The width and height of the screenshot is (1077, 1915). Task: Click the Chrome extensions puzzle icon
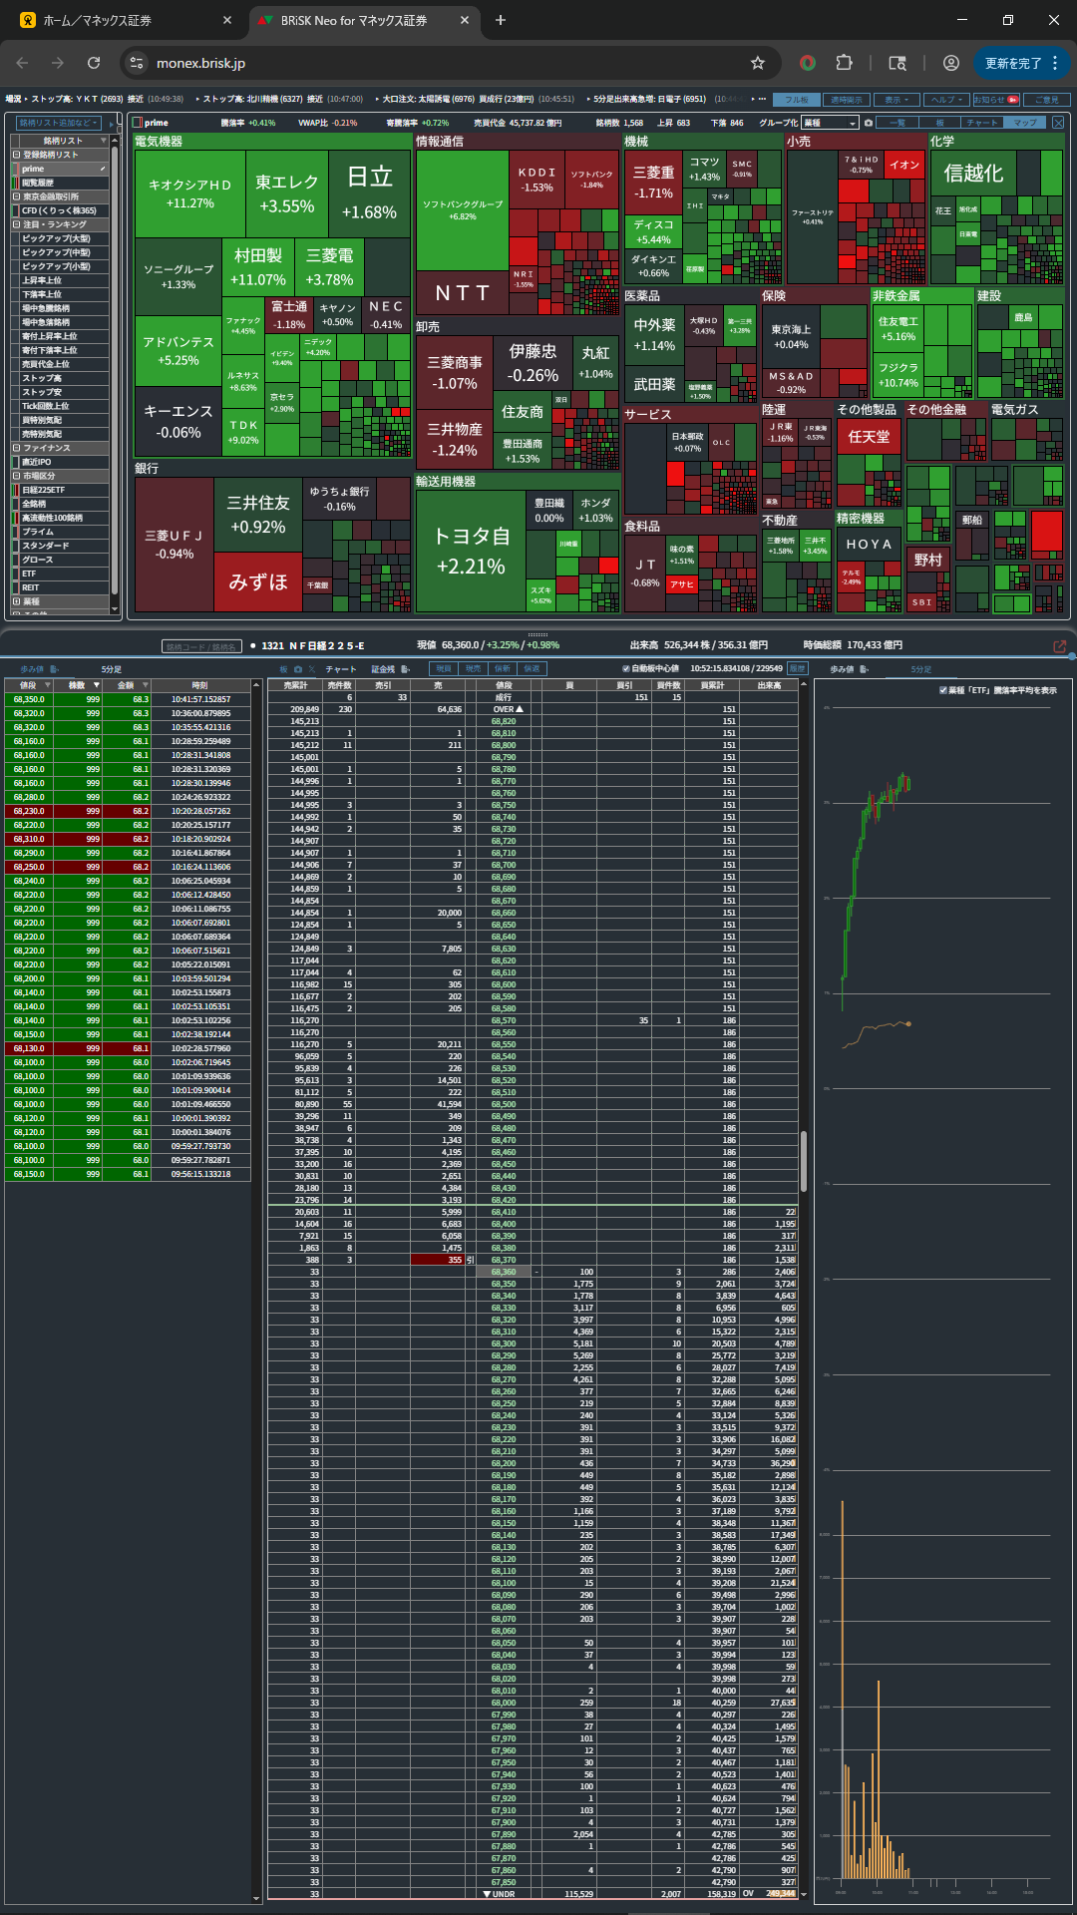click(x=844, y=63)
